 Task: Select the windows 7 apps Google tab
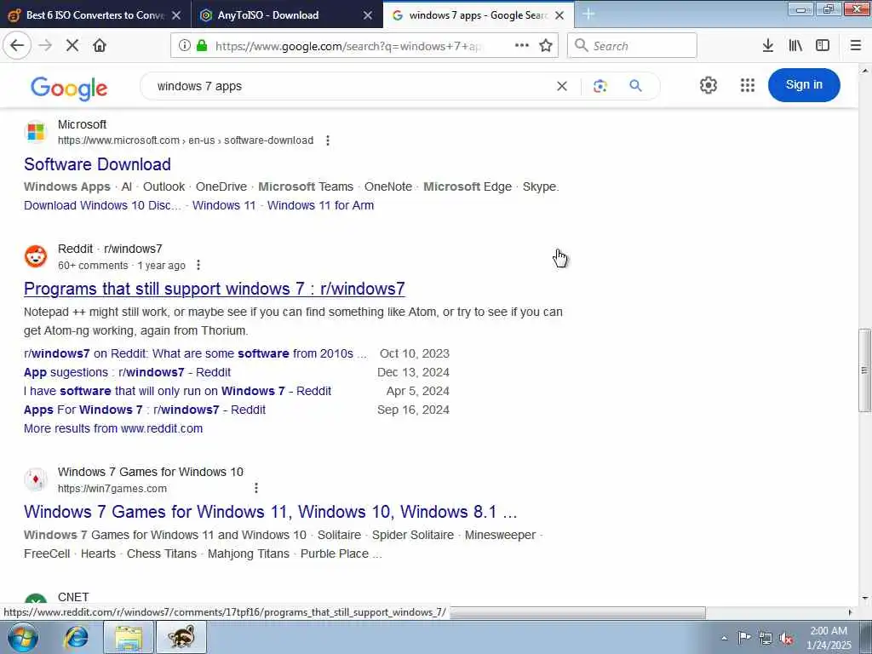[479, 15]
